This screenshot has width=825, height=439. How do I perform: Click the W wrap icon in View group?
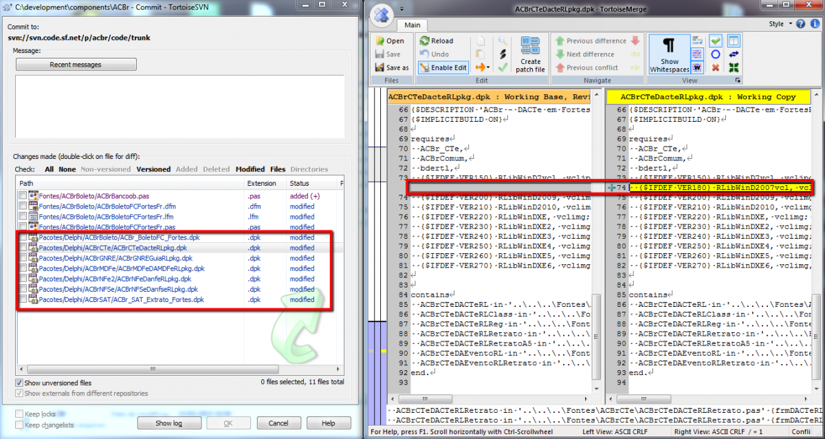tap(697, 67)
